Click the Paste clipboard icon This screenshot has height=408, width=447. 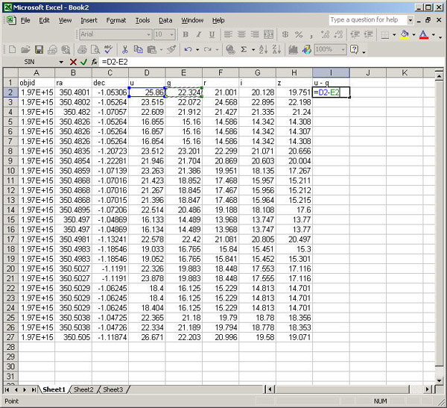click(152, 50)
